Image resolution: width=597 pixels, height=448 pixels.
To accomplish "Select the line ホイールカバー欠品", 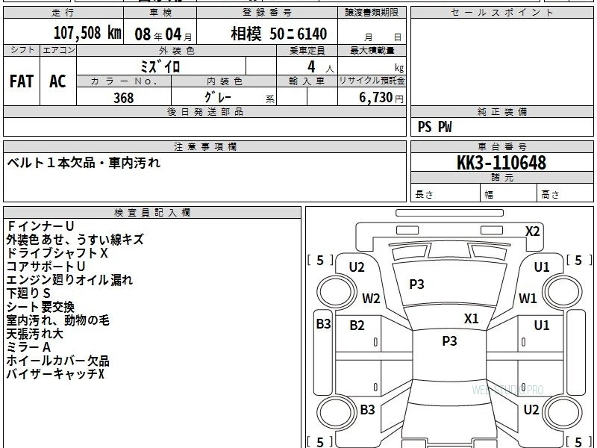I will pyautogui.click(x=58, y=361).
